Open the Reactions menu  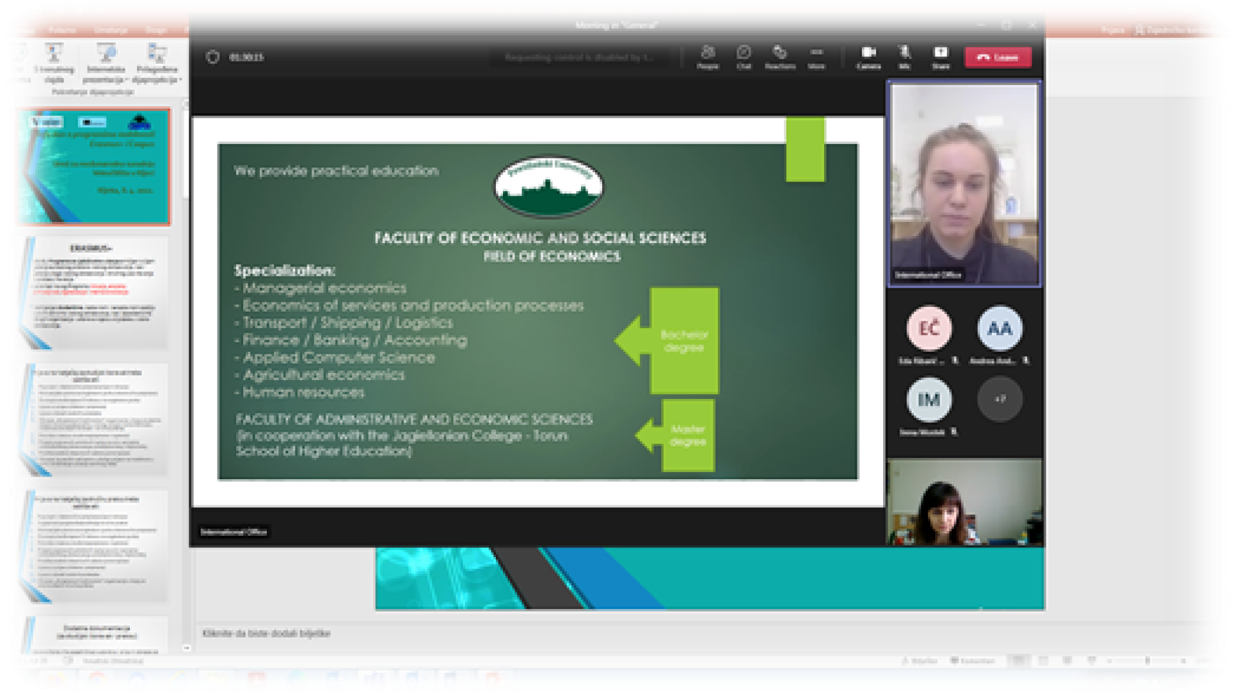coord(780,56)
